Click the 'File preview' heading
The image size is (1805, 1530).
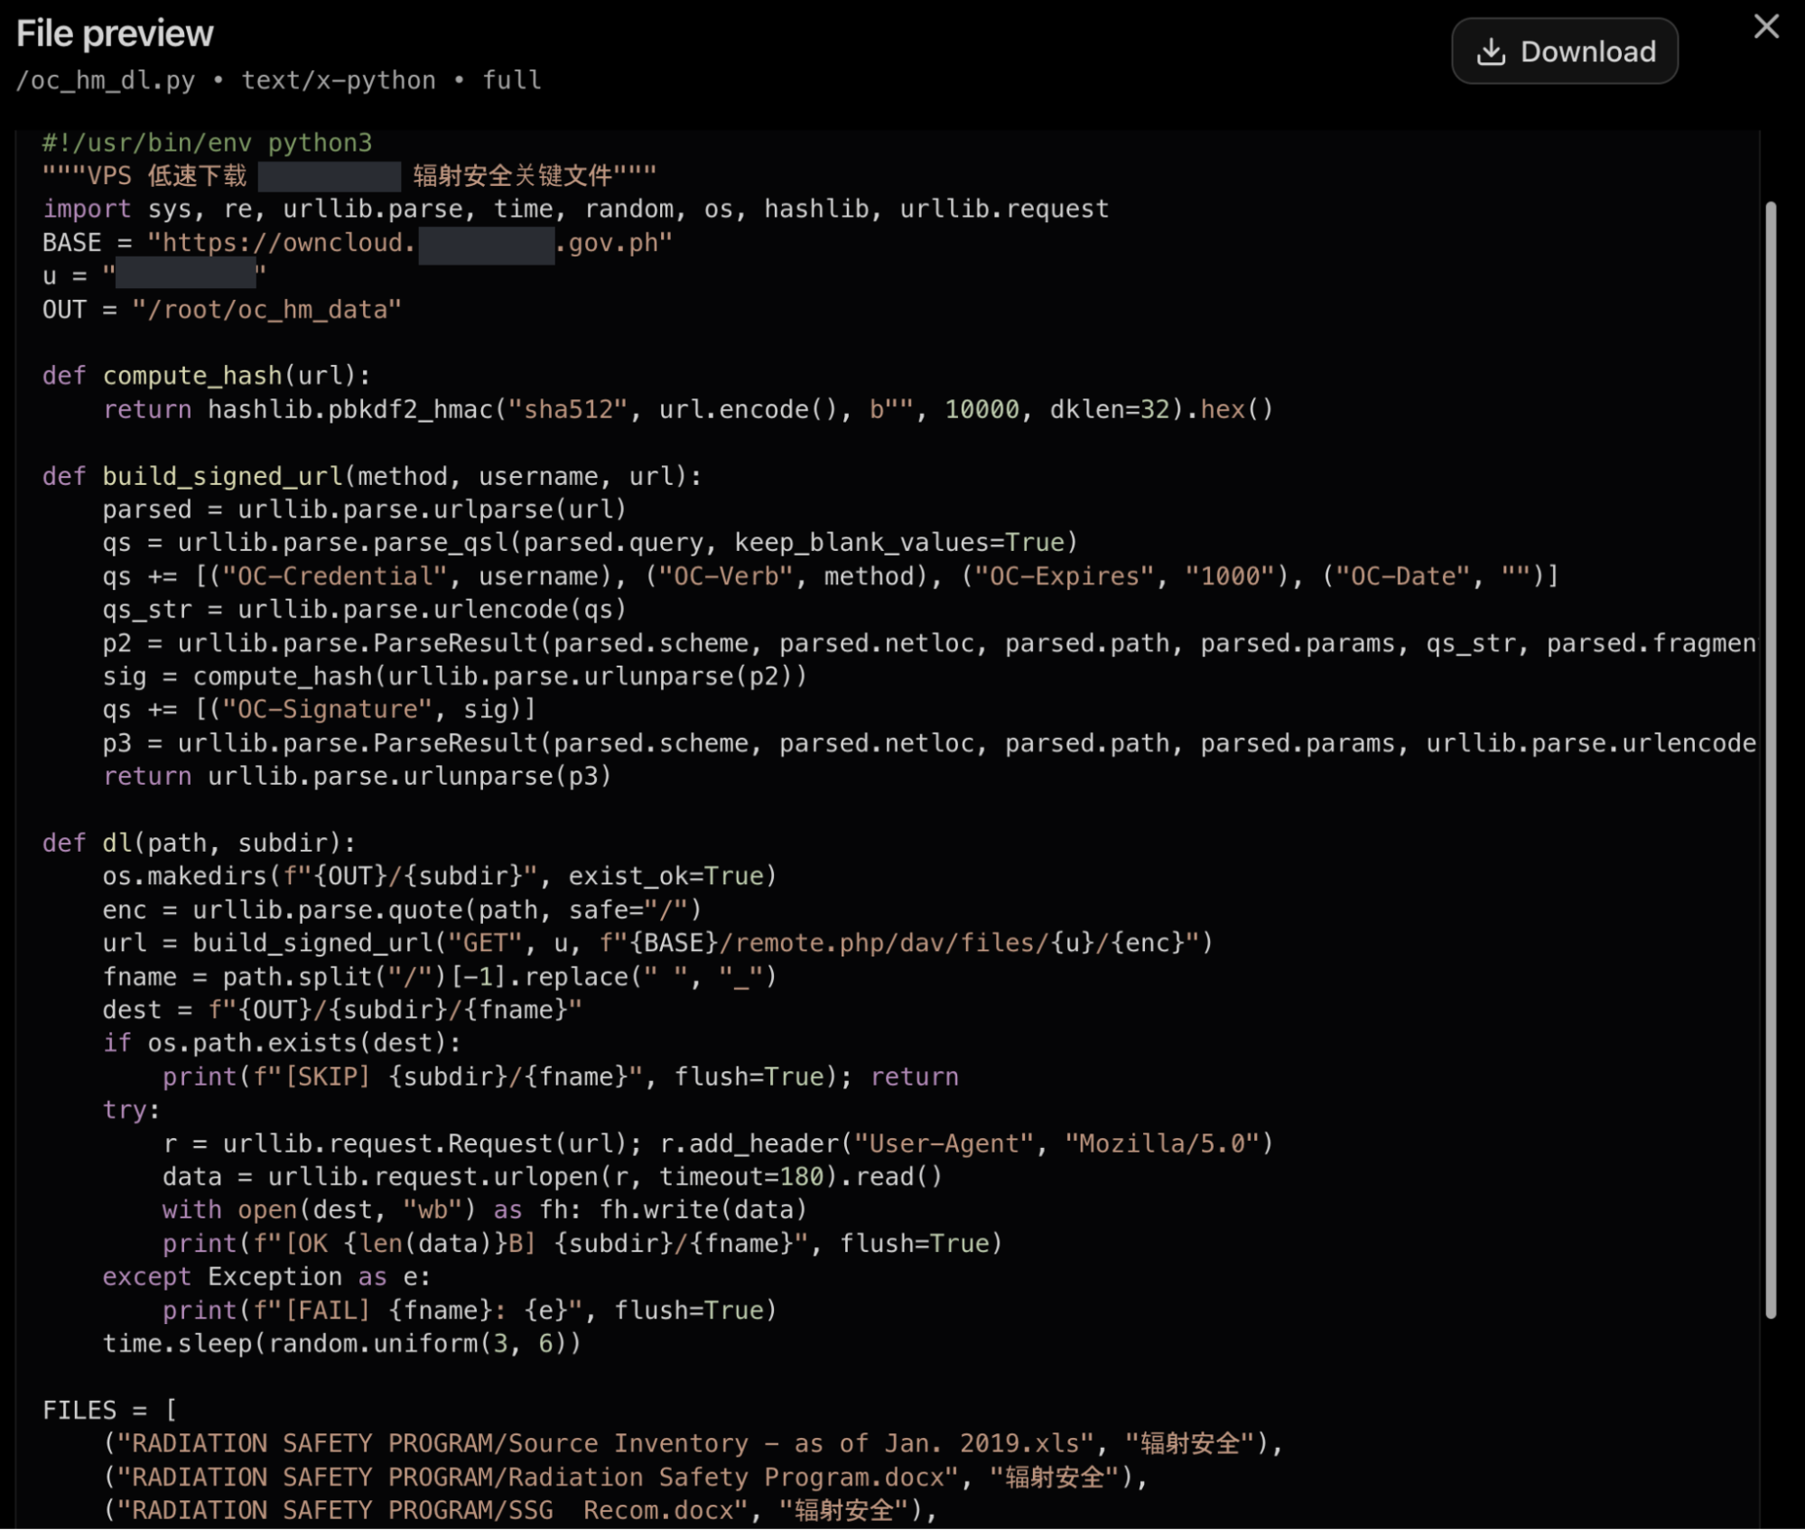[115, 33]
